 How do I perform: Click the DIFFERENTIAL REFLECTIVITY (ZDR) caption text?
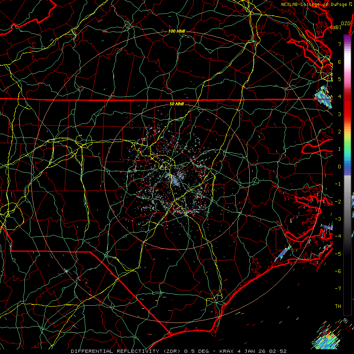(x=126, y=351)
